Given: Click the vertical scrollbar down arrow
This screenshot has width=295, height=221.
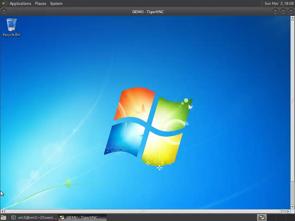Looking at the screenshot, I should [292, 207].
